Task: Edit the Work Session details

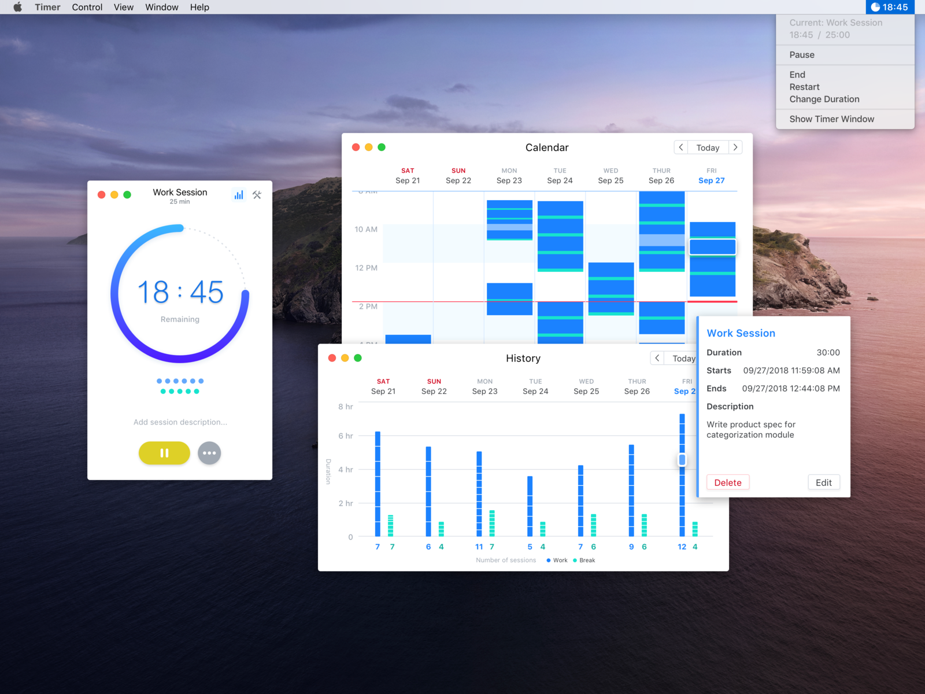Action: click(823, 482)
